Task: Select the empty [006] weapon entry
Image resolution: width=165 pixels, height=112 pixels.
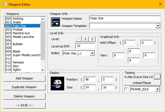Action: [22, 40]
